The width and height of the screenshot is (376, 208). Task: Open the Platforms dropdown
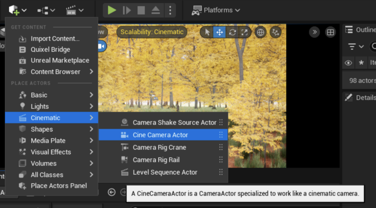216,10
